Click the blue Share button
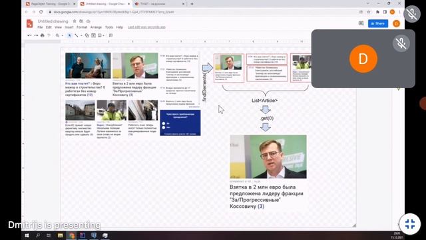 378,23
